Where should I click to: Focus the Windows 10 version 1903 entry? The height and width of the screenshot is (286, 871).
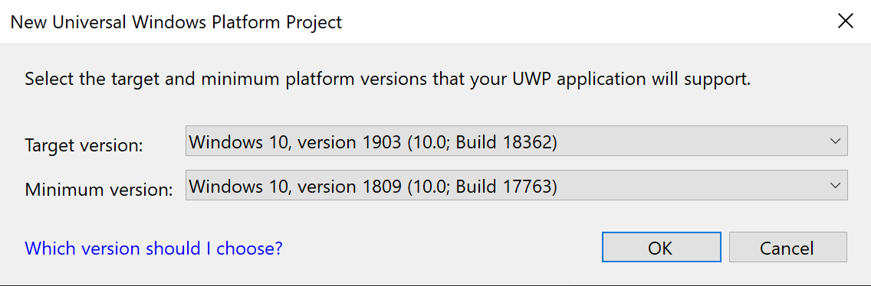coord(516,141)
